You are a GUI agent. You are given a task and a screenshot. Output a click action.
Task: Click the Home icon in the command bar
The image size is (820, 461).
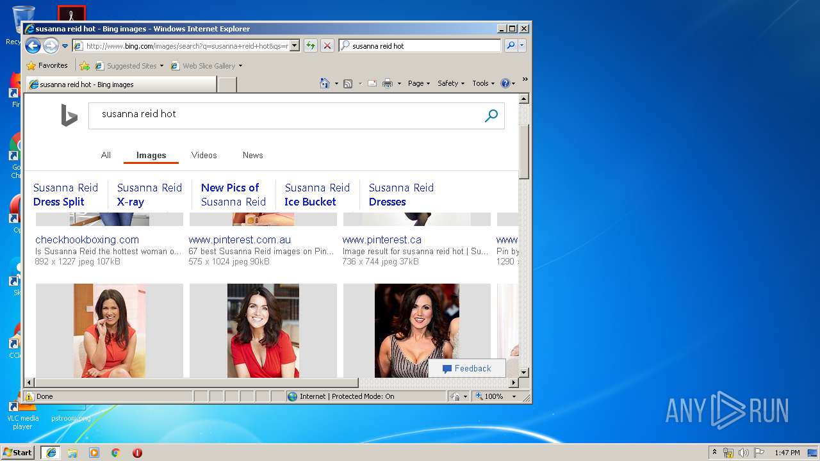pyautogui.click(x=325, y=83)
